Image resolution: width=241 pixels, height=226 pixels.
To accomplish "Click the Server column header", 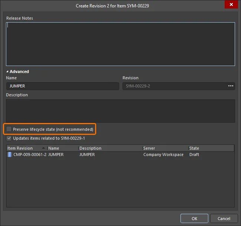I will coord(165,148).
